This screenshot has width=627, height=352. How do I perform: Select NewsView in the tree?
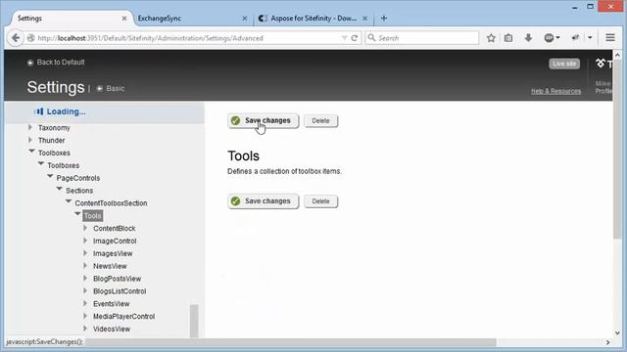[110, 266]
